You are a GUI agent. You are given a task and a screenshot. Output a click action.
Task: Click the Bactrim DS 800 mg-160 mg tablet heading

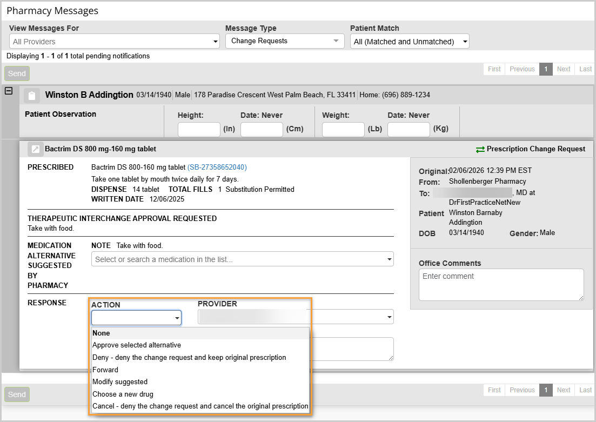coord(101,149)
